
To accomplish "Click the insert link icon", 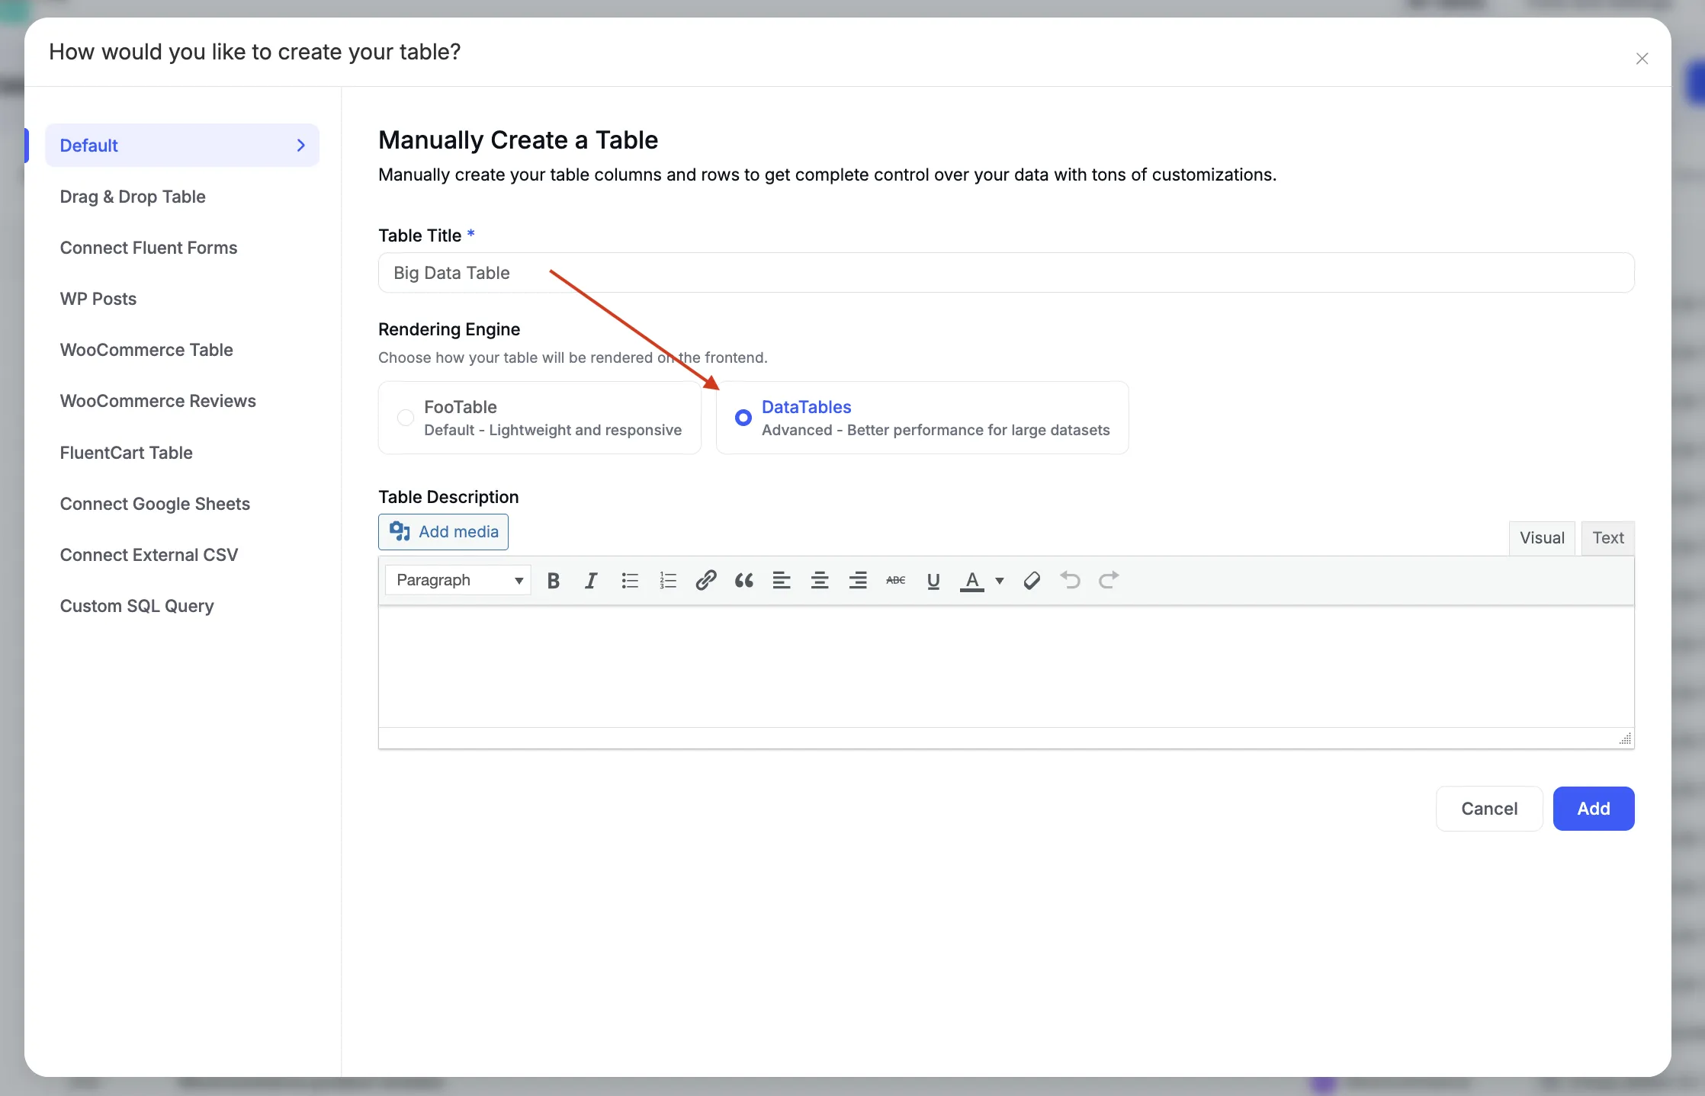I will point(705,581).
